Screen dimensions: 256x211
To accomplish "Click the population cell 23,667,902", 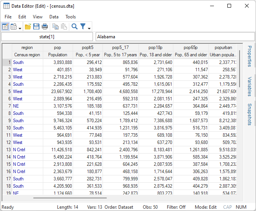I will coord(58,92).
